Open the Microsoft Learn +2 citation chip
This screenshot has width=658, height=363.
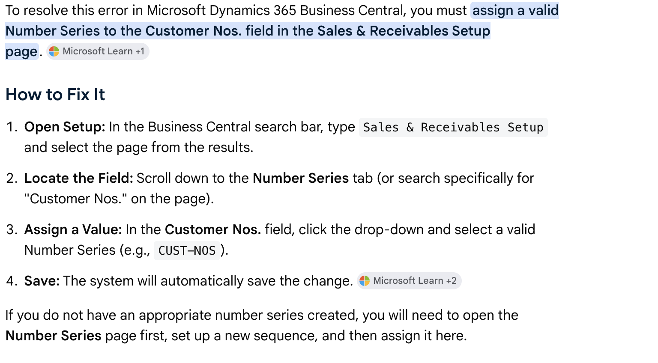pos(409,281)
